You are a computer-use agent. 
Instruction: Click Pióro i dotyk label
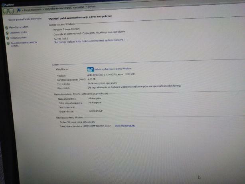tap(64, 88)
